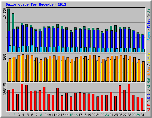Click the '4966475' kB axis value
Screen dimensions: 152x118
pos(4,89)
